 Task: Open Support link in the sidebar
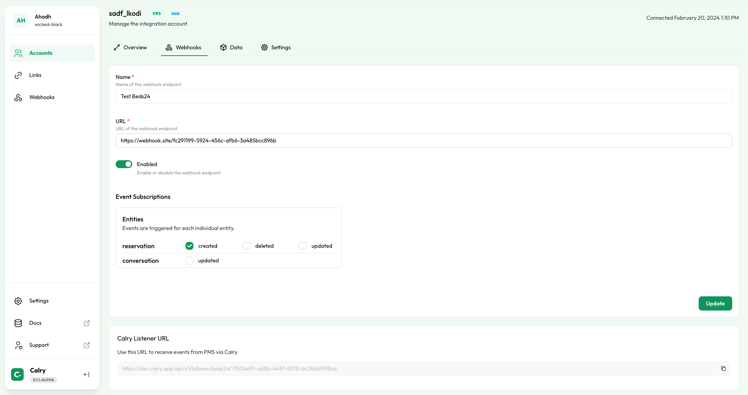coord(52,345)
